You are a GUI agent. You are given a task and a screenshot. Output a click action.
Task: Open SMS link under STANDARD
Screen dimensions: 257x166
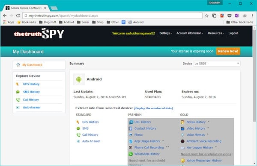[x=85, y=128]
